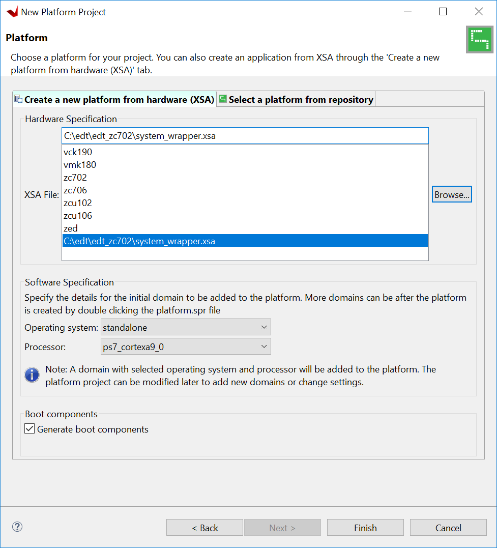Click the Cancel button
Viewport: 497px width, 548px height.
coord(448,528)
